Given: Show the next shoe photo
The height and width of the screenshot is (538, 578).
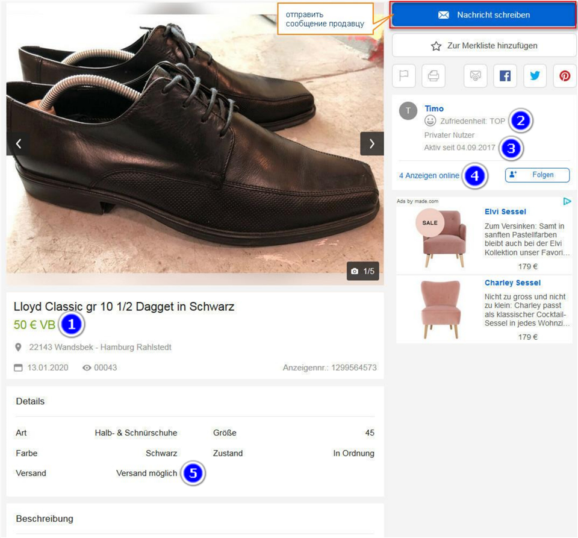Looking at the screenshot, I should point(371,143).
